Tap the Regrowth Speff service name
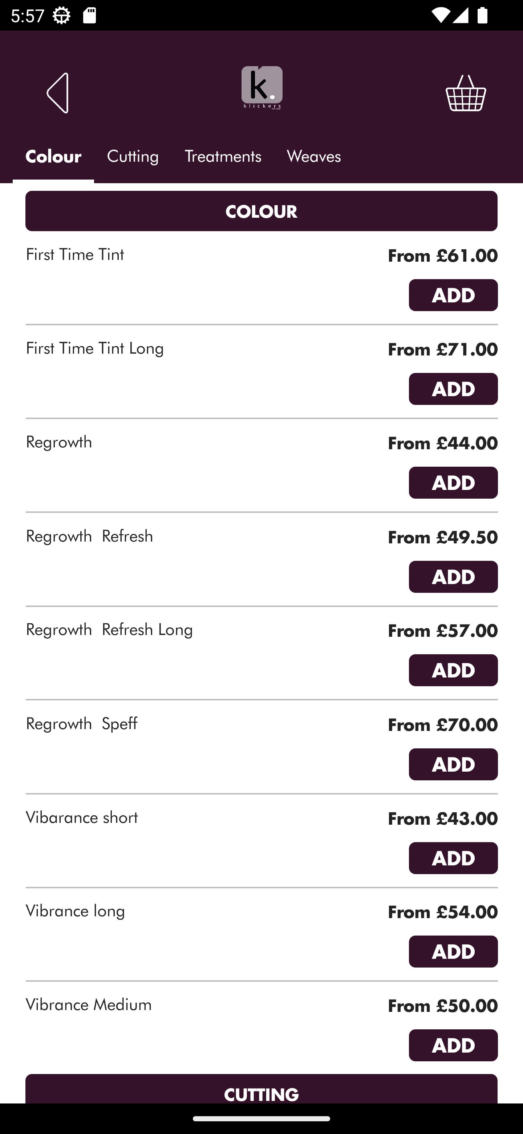The width and height of the screenshot is (523, 1134). point(82,724)
